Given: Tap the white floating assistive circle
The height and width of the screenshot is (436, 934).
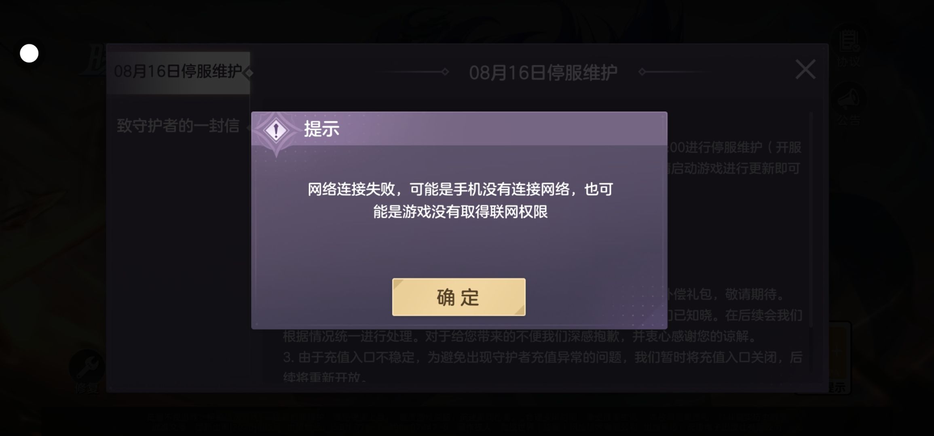Looking at the screenshot, I should tap(29, 53).
